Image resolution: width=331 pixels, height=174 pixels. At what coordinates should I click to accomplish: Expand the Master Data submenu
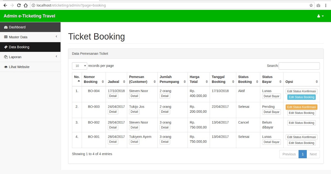tap(30, 37)
